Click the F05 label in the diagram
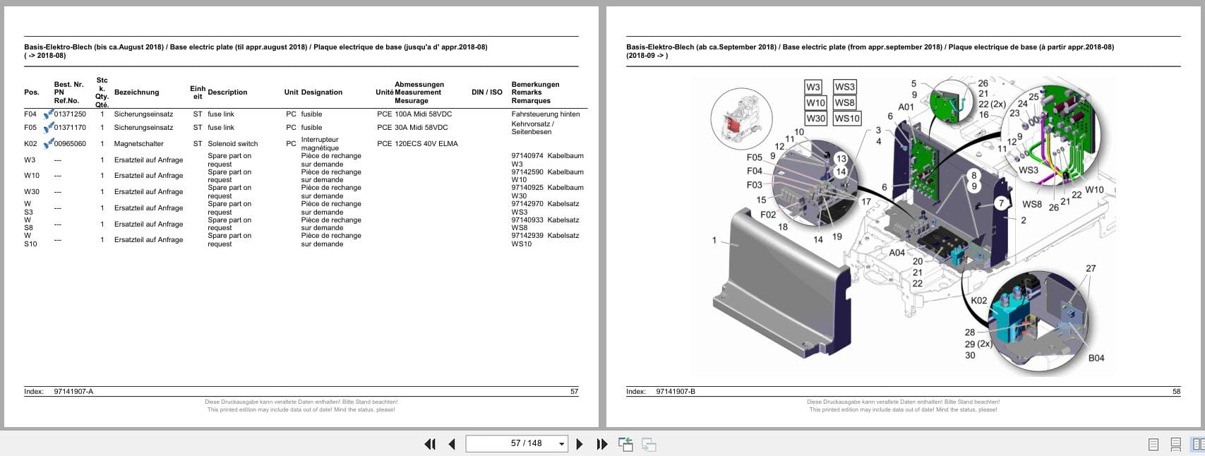The image size is (1205, 456). (x=755, y=158)
